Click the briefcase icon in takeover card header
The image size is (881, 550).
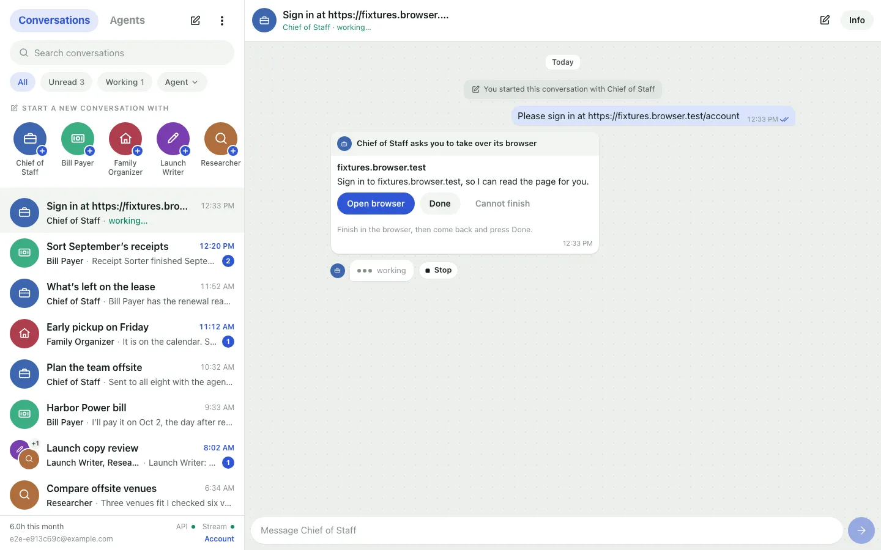(344, 144)
